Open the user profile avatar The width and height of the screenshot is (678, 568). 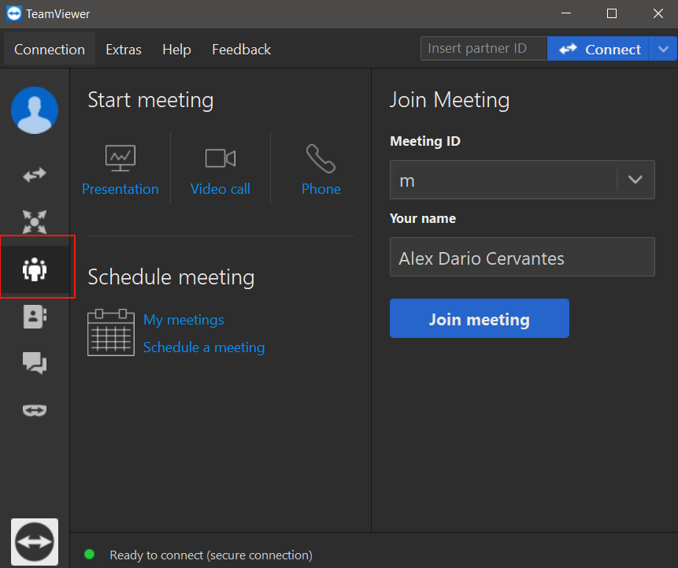[x=35, y=110]
